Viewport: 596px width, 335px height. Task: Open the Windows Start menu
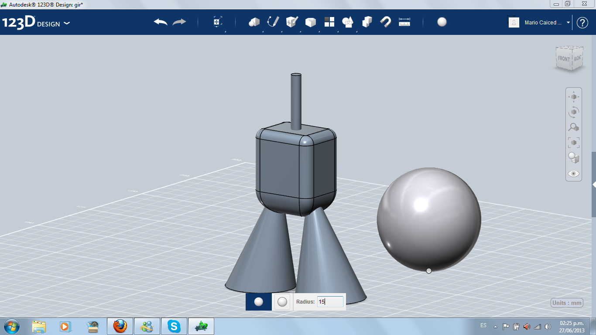(x=11, y=326)
